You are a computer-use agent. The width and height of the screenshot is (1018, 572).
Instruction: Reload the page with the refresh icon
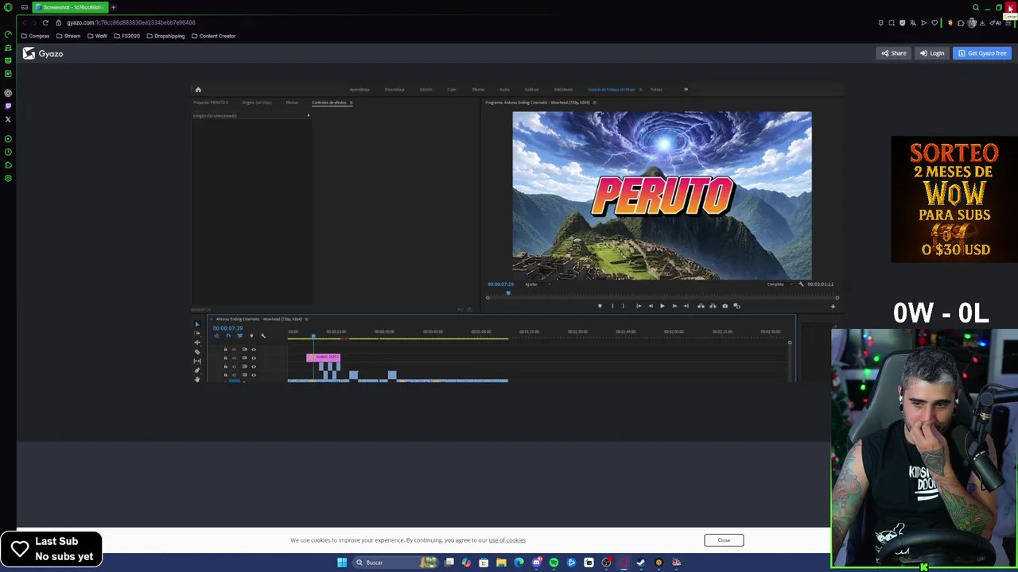[x=45, y=22]
